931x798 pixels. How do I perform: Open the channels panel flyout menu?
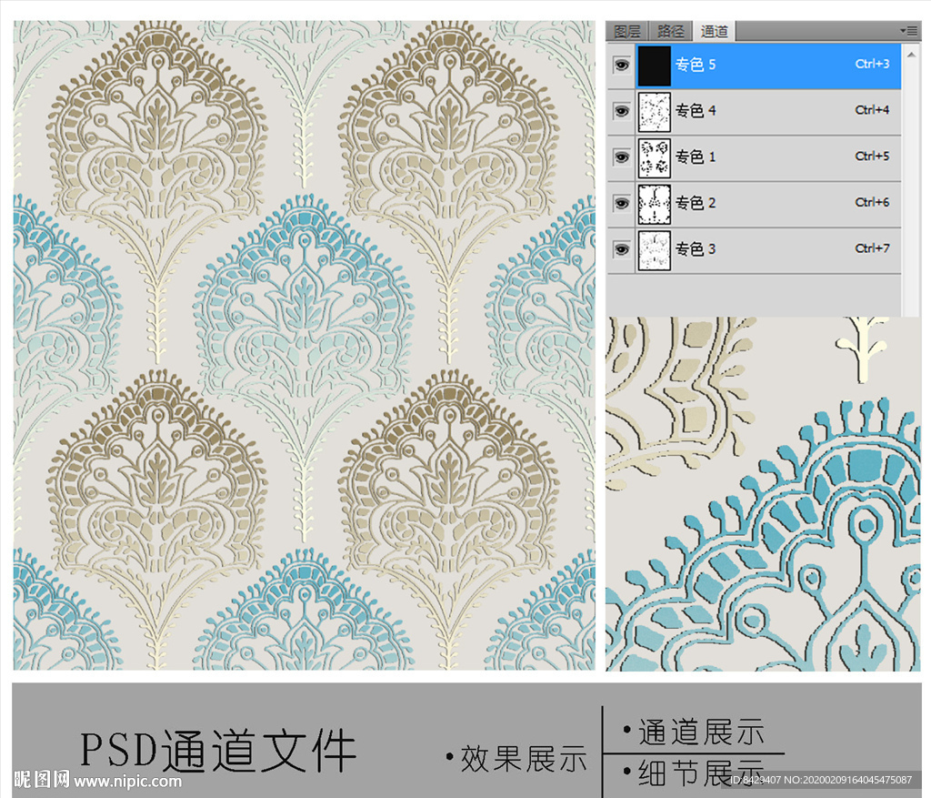coord(909,30)
